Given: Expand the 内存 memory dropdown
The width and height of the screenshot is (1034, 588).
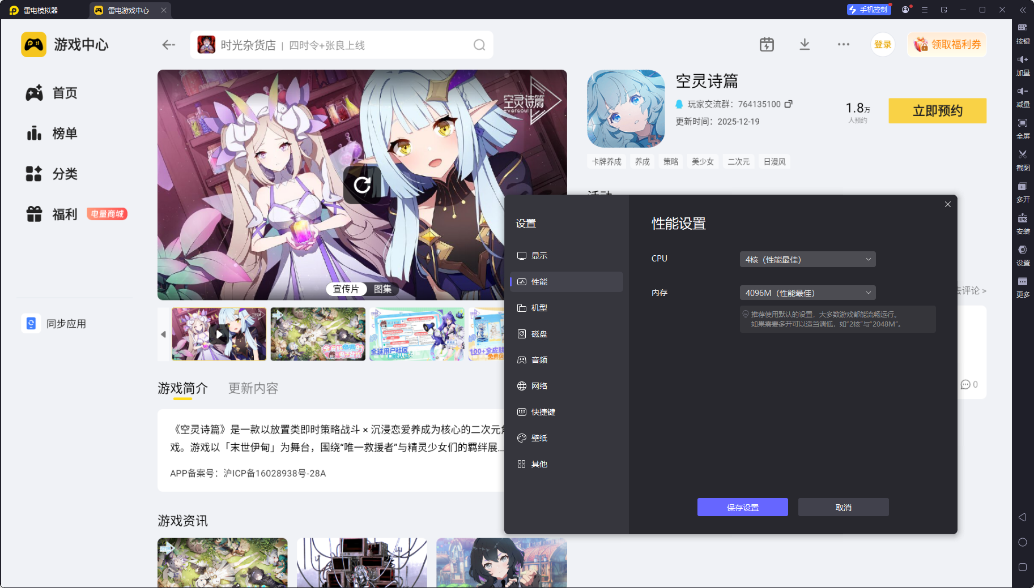Looking at the screenshot, I should [807, 293].
